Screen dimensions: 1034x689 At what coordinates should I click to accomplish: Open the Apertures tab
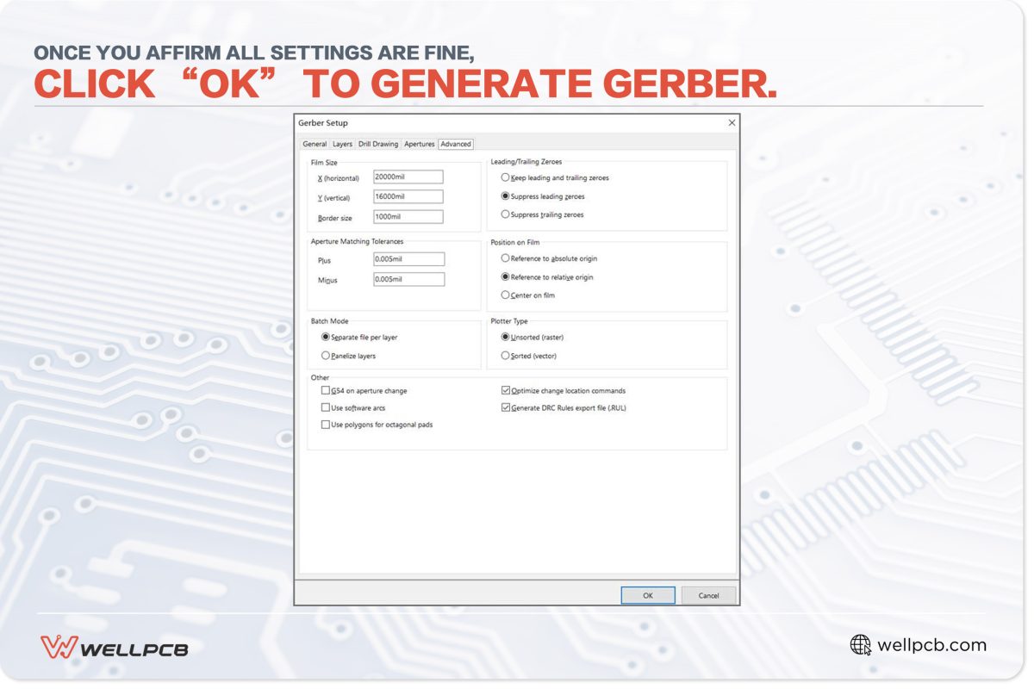point(420,144)
